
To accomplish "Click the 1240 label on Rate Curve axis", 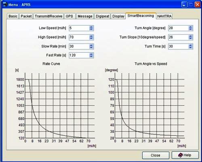I will coord(20,99).
